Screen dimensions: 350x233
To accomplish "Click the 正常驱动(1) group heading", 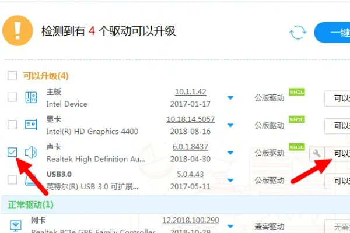I will coord(31,204).
